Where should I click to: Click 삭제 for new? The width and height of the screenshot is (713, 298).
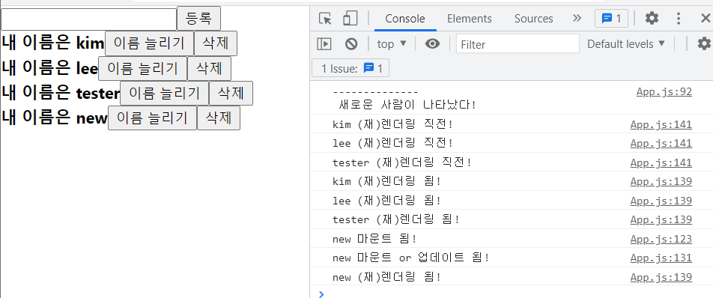tap(218, 118)
